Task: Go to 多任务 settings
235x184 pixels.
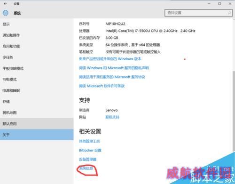Action: [37, 57]
